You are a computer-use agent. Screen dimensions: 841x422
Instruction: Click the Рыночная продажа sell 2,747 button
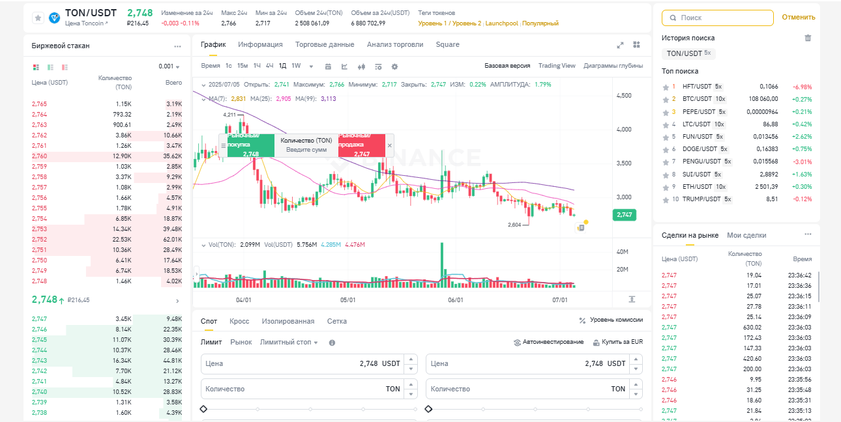click(x=362, y=146)
